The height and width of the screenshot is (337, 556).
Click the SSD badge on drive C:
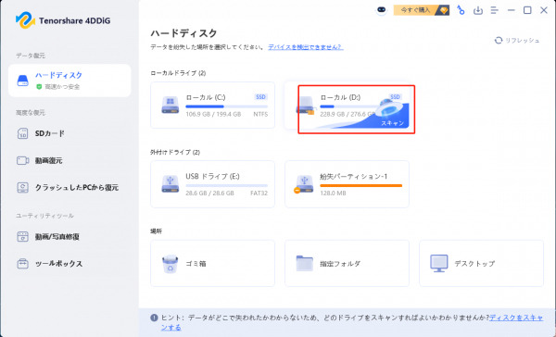(260, 96)
